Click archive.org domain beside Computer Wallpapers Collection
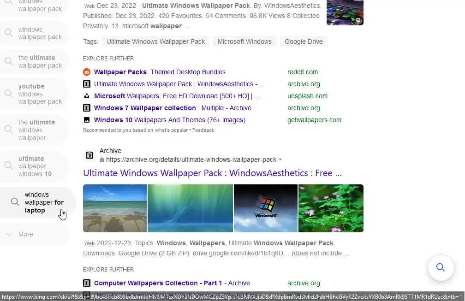465x301 pixels. click(x=304, y=283)
